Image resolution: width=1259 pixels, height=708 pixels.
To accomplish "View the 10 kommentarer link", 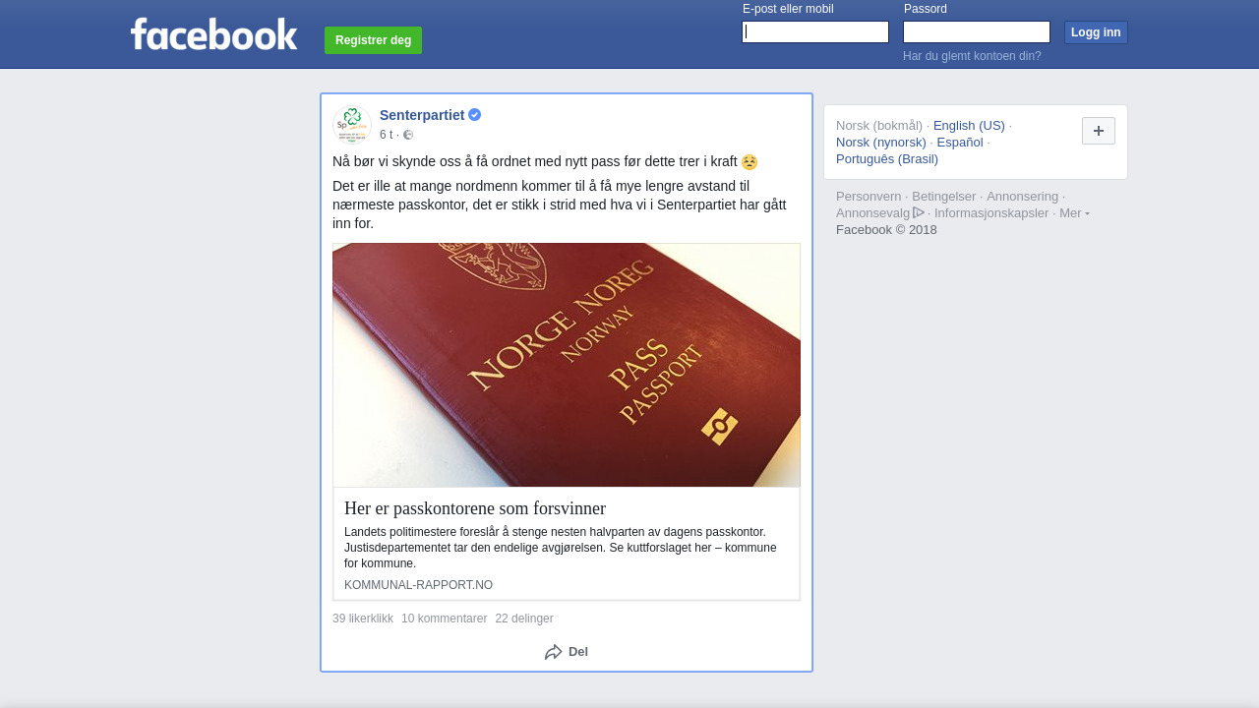I will (x=444, y=619).
